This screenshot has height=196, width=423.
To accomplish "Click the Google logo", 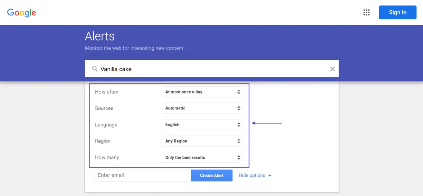I will tap(21, 12).
